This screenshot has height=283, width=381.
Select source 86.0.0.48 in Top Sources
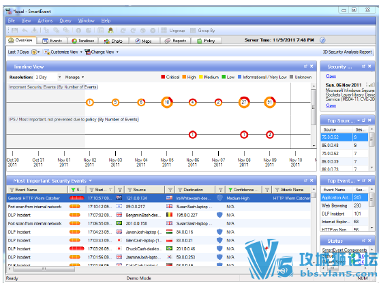click(345, 146)
